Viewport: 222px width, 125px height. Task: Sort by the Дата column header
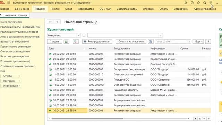pyautogui.click(x=67, y=49)
